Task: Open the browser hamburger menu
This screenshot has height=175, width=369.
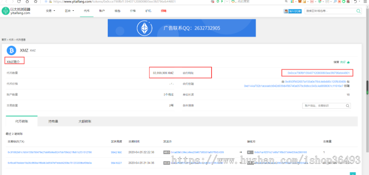Action: tap(365, 1)
